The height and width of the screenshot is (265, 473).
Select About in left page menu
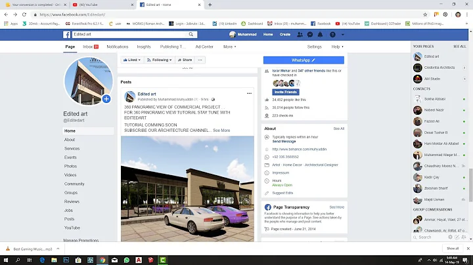coord(70,140)
